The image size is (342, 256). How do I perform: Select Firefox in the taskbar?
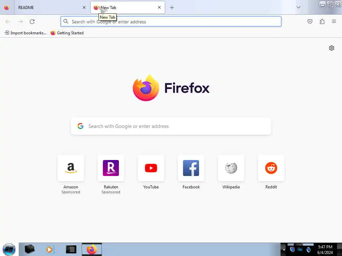[92, 249]
